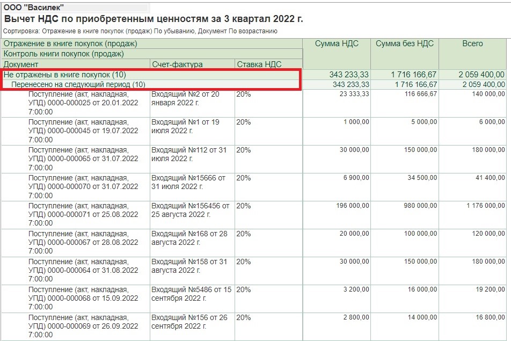Open invoice Входящий №1 от 19 июля 2022

click(185, 127)
